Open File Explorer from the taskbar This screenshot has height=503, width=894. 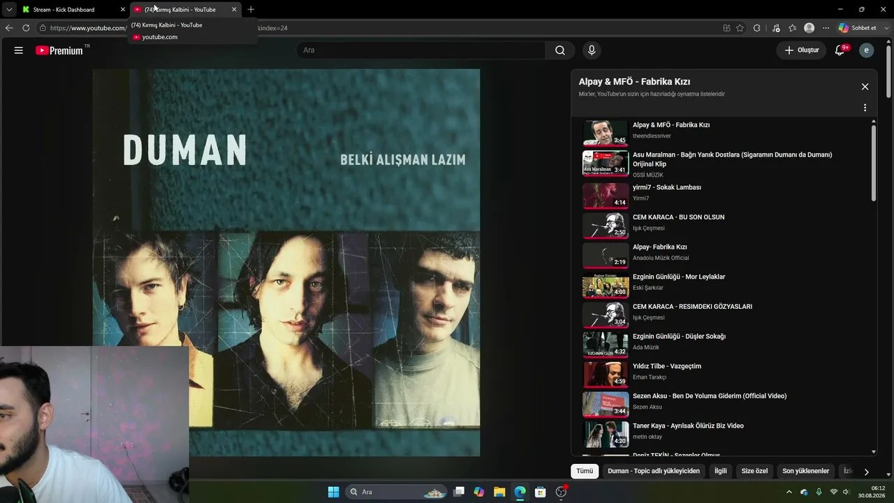pos(499,492)
